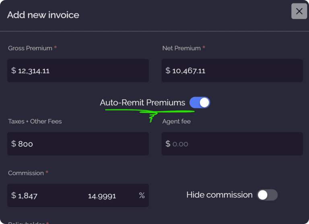Close the Add new invoice dialog
Screen dimensions: 309x224
[x=299, y=11]
